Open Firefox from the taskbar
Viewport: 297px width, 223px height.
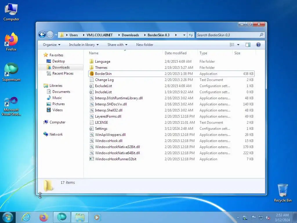point(44,217)
